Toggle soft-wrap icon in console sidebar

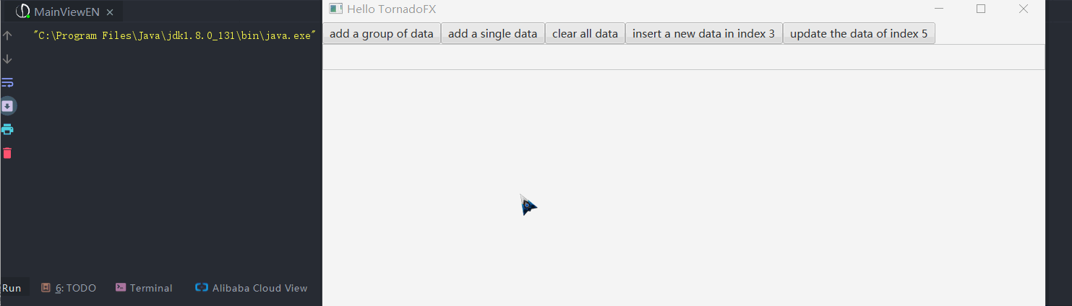[x=7, y=82]
